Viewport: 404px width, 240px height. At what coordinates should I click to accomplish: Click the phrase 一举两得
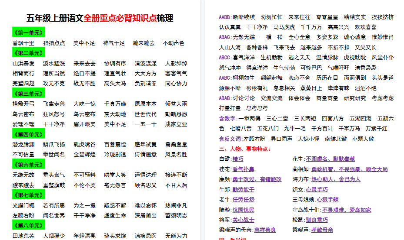click(250, 118)
